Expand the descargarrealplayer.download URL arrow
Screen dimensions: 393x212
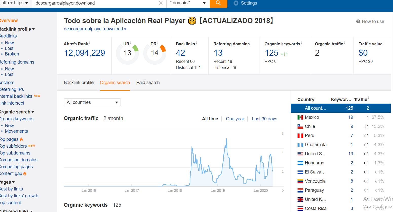pyautogui.click(x=125, y=29)
